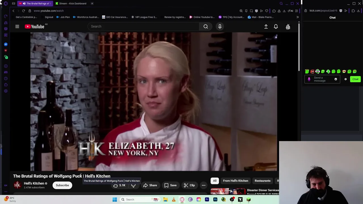Open Kick chat settings gear

[x=345, y=79]
